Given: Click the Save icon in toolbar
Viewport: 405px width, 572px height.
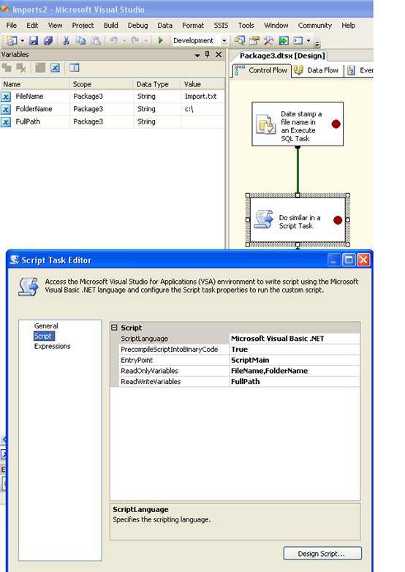Looking at the screenshot, I should tap(34, 40).
